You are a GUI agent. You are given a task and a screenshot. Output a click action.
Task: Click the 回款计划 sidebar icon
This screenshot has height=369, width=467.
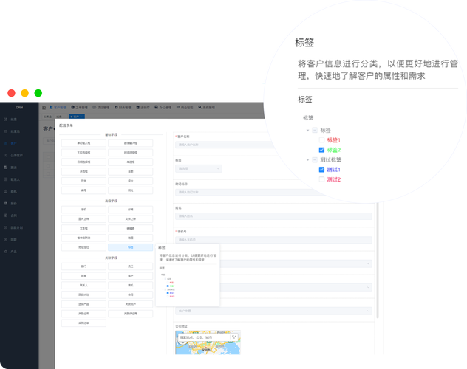point(6,227)
